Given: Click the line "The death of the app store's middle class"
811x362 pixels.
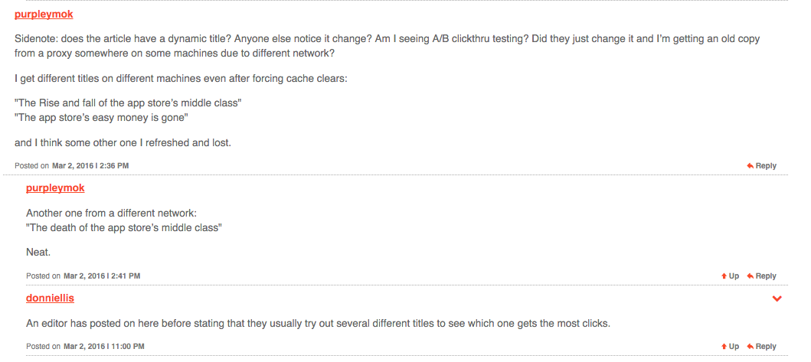Looking at the screenshot, I should [124, 228].
